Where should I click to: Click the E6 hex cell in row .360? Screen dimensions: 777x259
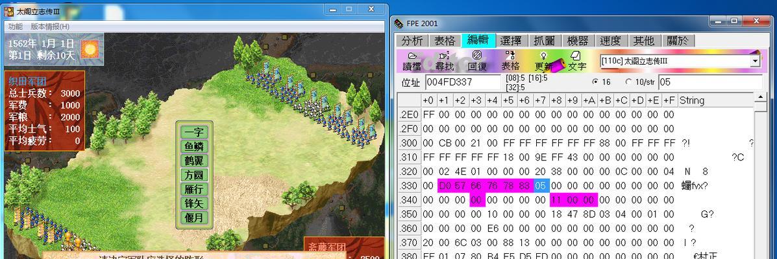click(493, 229)
